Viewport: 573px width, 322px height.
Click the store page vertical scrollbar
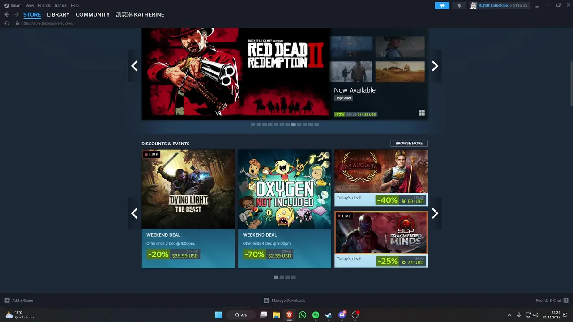[x=571, y=83]
